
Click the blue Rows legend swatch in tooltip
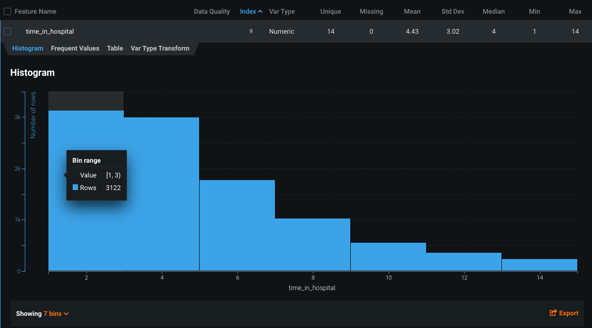click(x=75, y=187)
